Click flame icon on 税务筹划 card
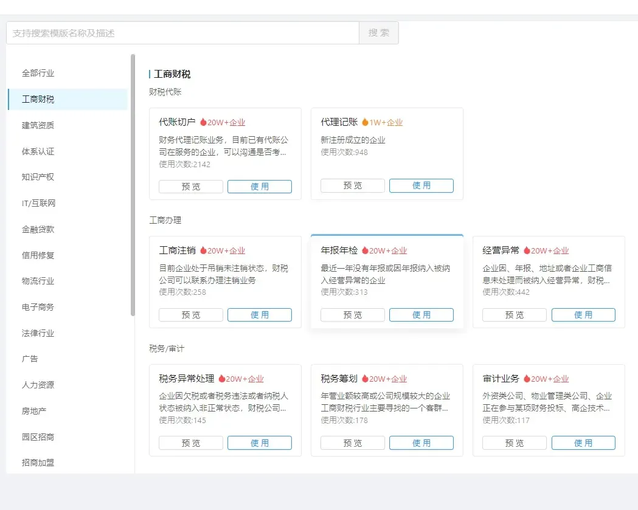 tap(365, 379)
